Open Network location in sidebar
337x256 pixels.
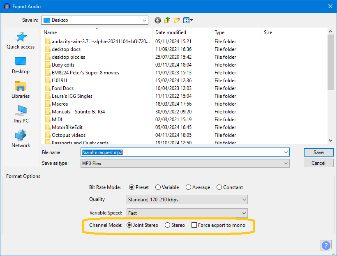pos(21,139)
